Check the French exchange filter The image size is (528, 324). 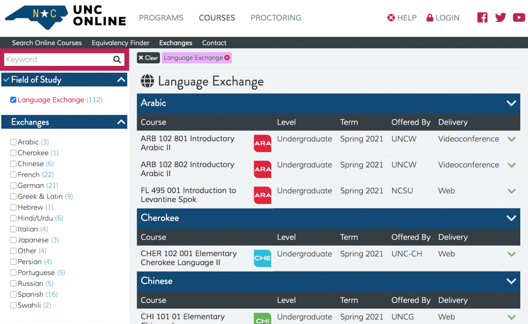click(x=13, y=175)
